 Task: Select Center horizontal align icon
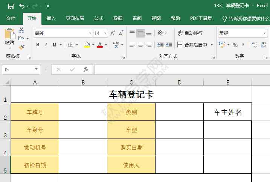140,45
